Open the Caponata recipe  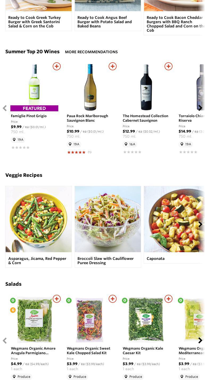pyautogui.click(x=155, y=259)
